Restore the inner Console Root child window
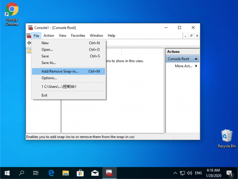 (x=191, y=36)
